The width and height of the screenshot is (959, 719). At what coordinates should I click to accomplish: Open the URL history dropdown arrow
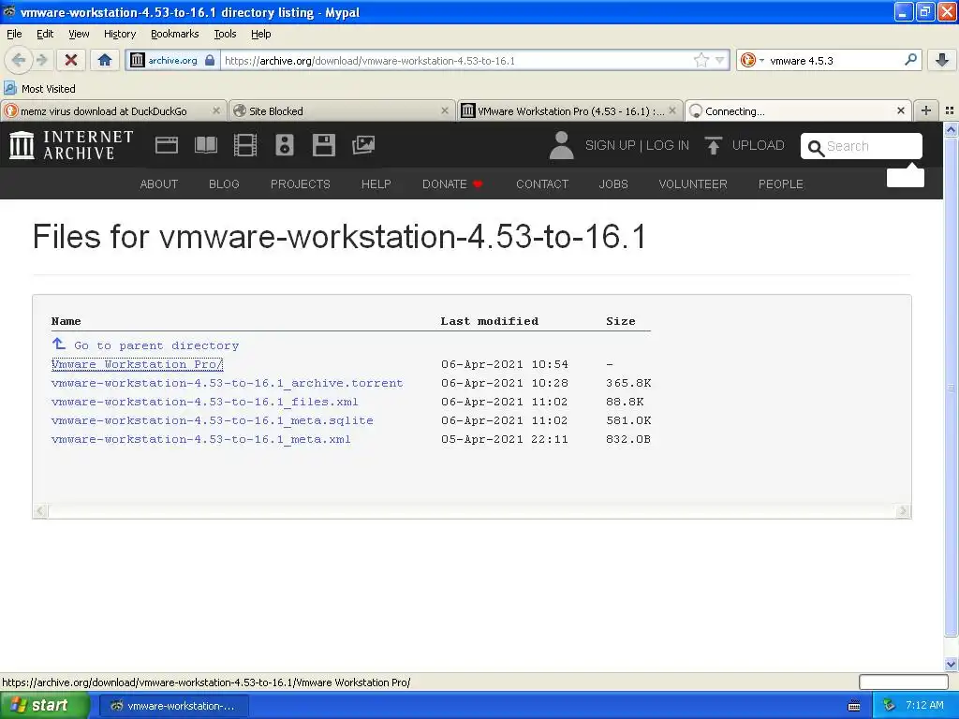point(720,60)
